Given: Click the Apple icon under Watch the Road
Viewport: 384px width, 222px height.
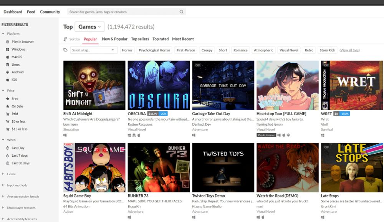Looking at the screenshot, I should pyautogui.click(x=263, y=217).
